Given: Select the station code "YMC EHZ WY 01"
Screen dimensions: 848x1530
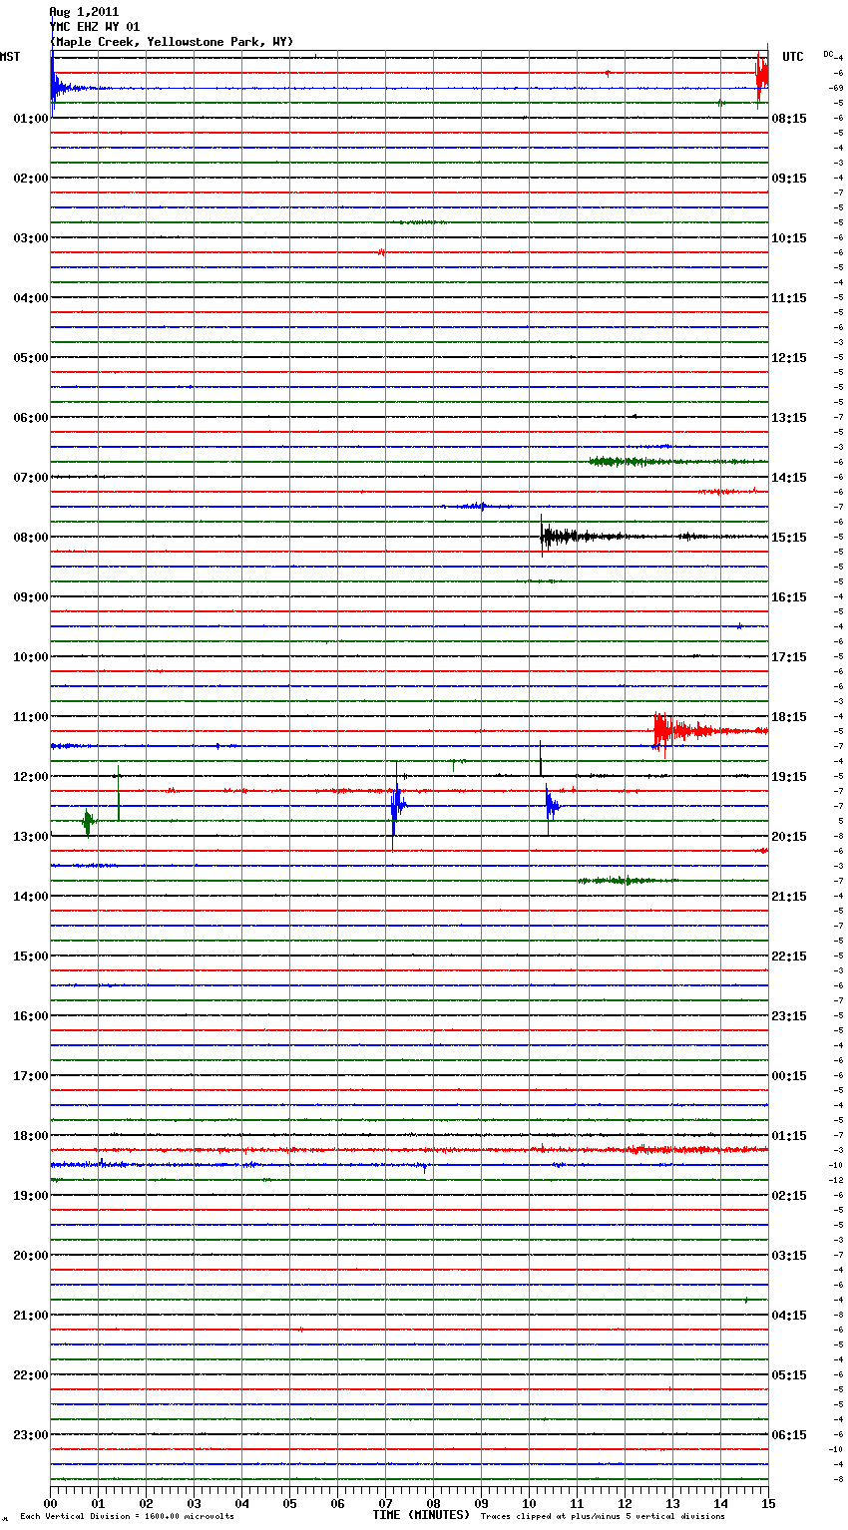Looking at the screenshot, I should click(95, 27).
